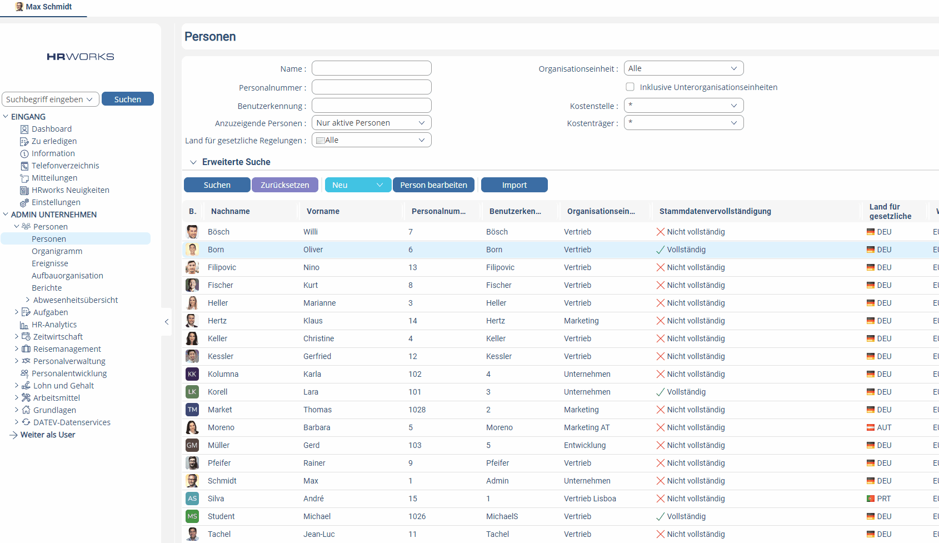Click Karla Kolumna's KK avatar badge

[192, 374]
